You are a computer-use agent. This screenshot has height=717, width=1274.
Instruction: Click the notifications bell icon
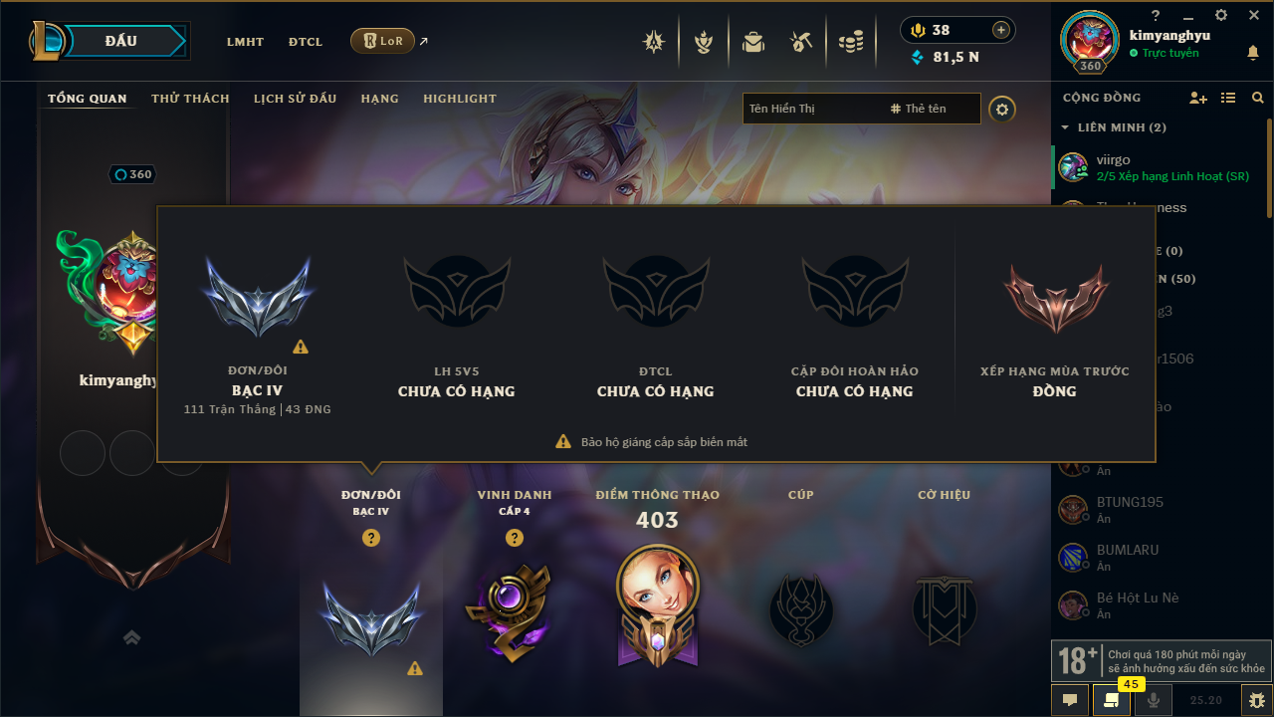tap(1253, 53)
